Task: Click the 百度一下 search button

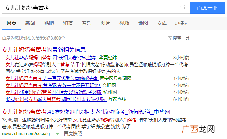Action: pyautogui.click(x=207, y=8)
